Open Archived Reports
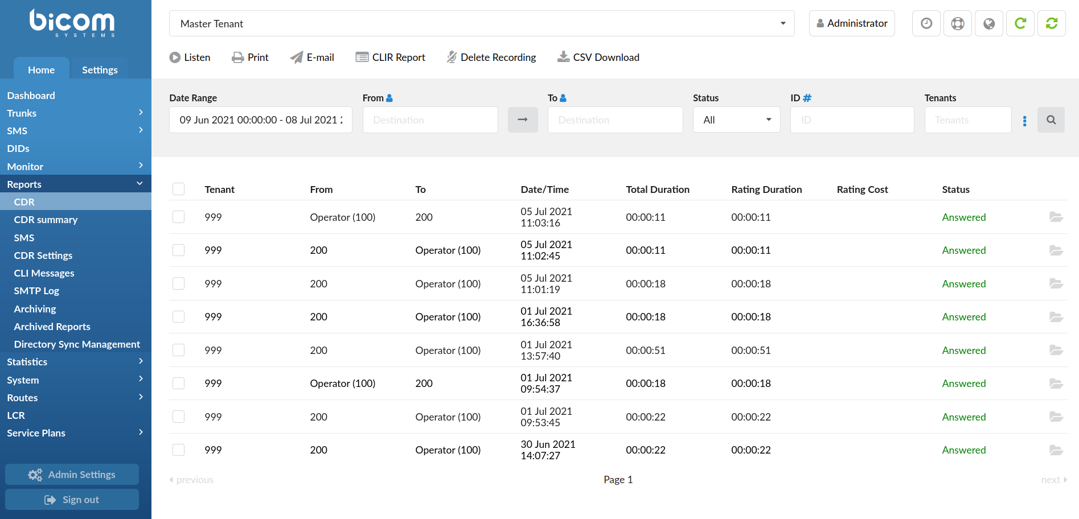The image size is (1079, 519). click(x=76, y=326)
